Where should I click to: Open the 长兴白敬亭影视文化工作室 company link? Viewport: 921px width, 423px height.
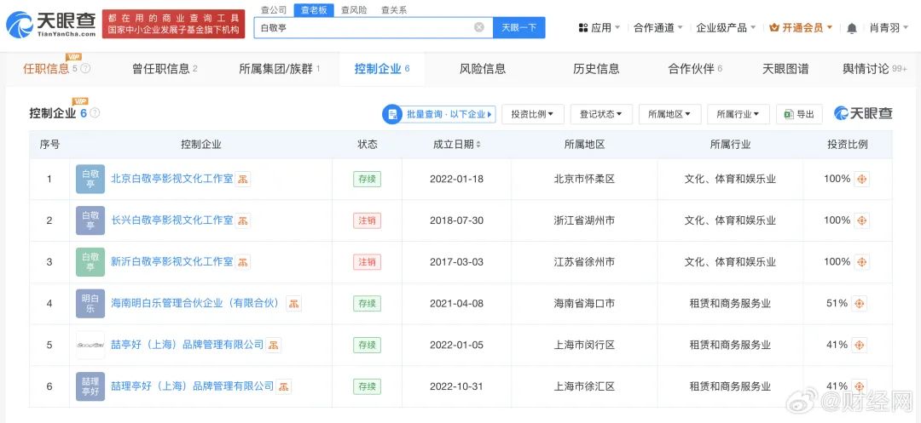171,220
